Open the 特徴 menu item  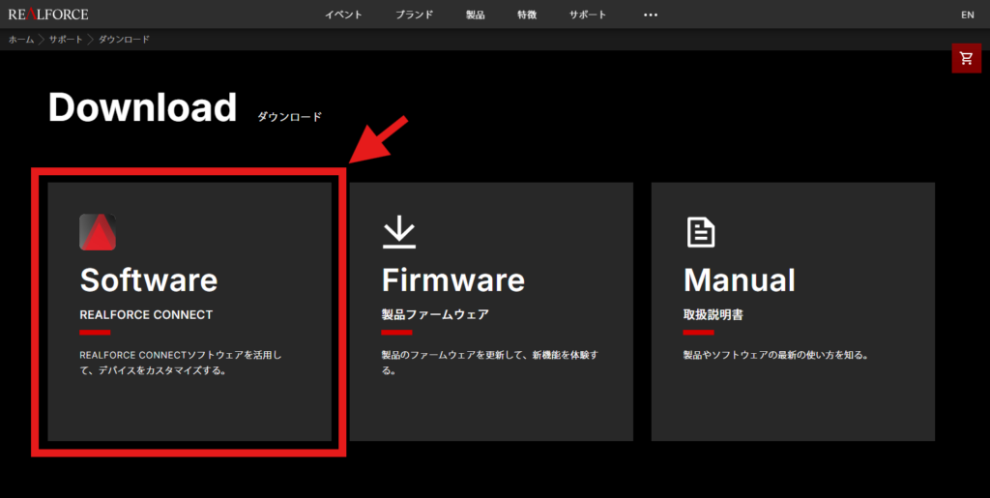527,15
